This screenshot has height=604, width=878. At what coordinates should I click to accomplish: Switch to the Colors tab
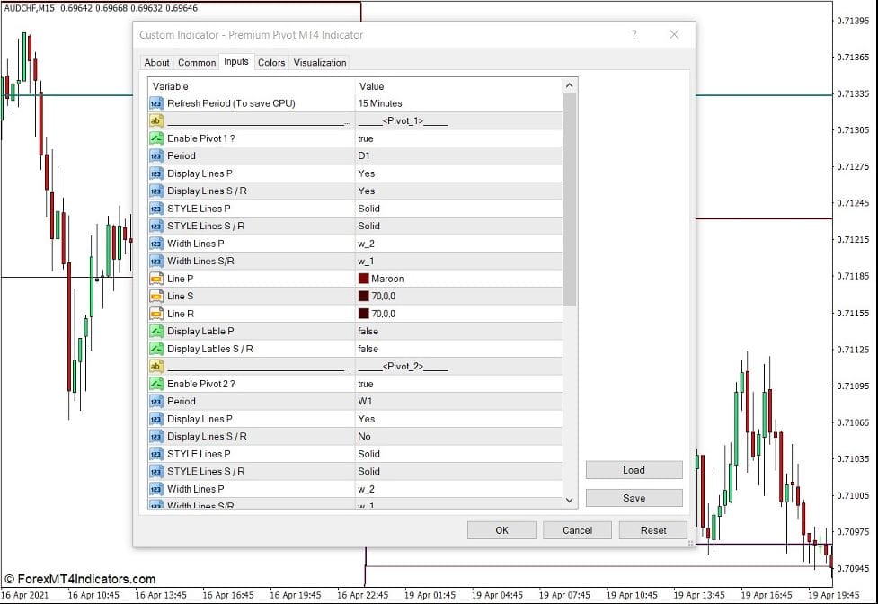pos(270,63)
